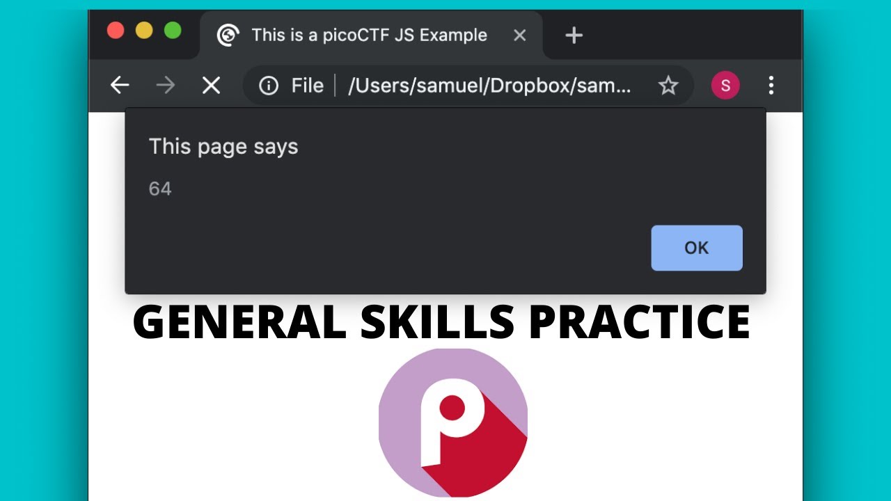891x501 pixels.
Task: Click the red close window button
Action: 116,31
